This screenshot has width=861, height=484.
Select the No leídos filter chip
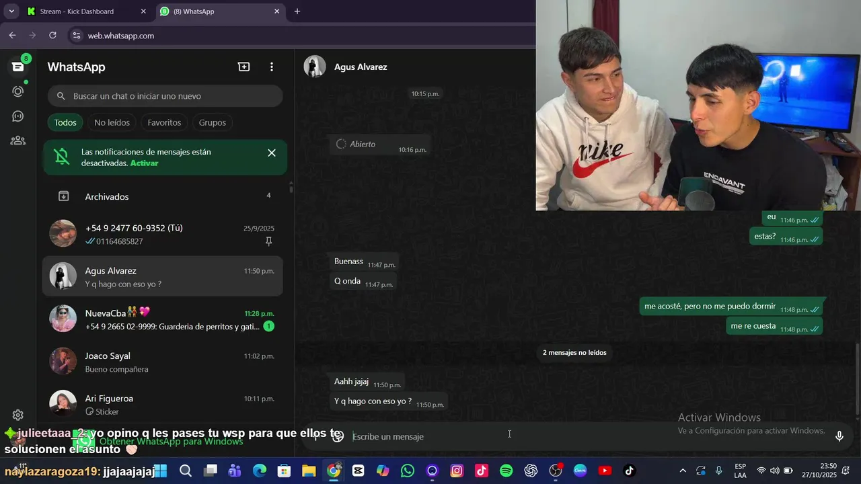pyautogui.click(x=112, y=122)
